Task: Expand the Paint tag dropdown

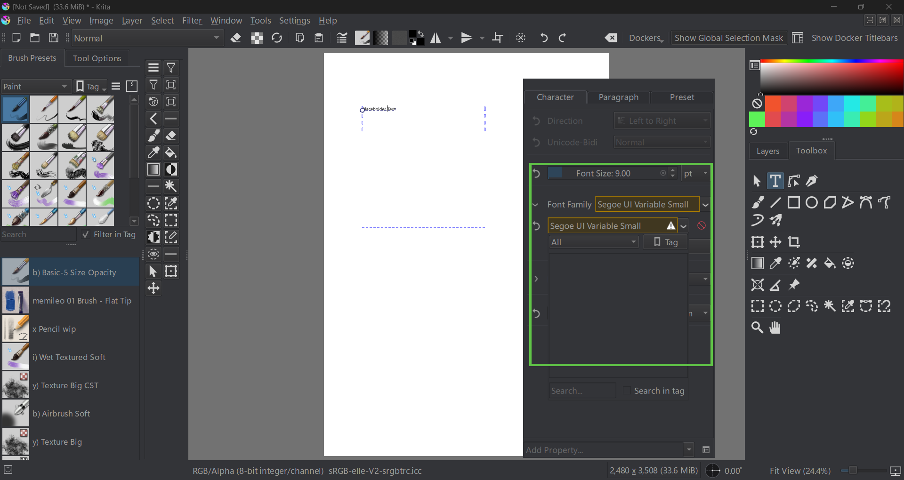Action: [36, 87]
